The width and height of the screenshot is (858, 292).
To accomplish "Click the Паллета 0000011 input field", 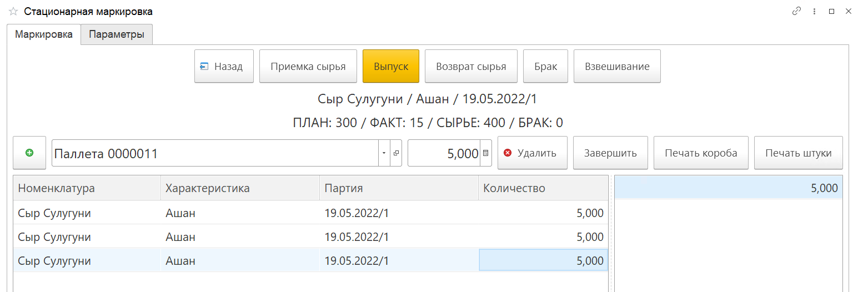I will (215, 153).
